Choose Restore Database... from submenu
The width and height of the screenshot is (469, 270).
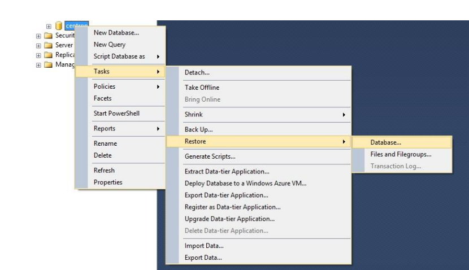385,142
